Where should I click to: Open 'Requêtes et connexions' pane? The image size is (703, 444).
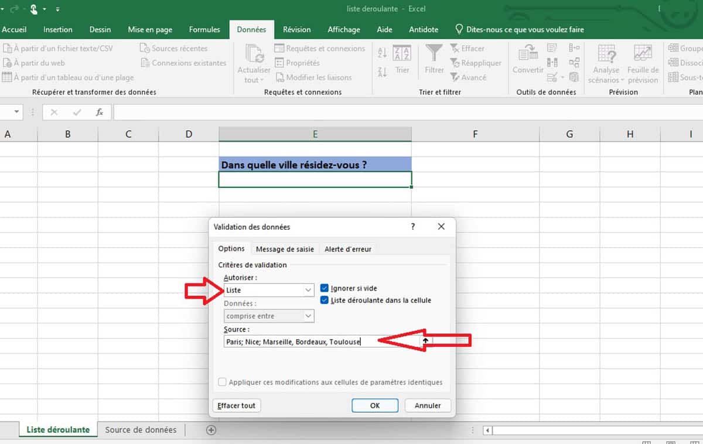[320, 49]
